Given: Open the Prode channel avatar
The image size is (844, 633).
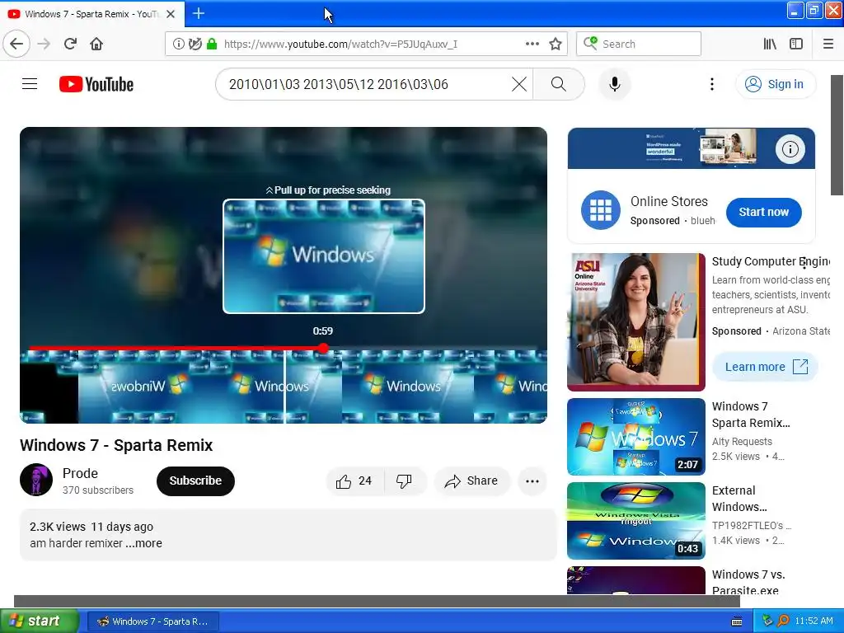Looking at the screenshot, I should coord(36,480).
